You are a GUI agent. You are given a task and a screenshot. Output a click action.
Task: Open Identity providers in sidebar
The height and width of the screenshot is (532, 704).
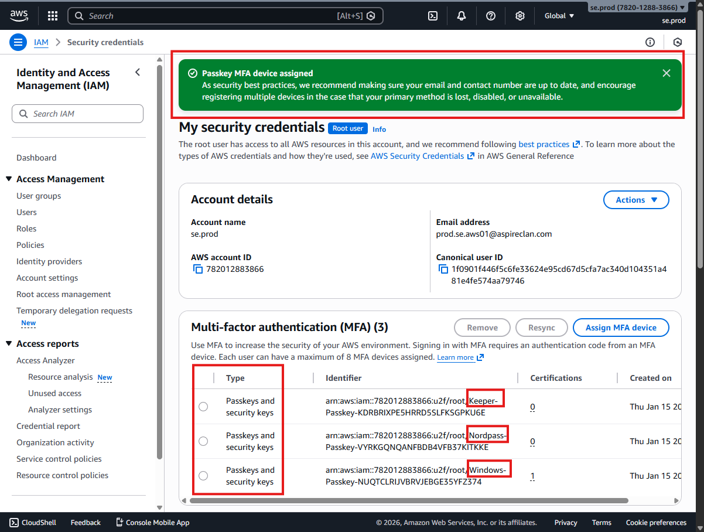pos(49,261)
